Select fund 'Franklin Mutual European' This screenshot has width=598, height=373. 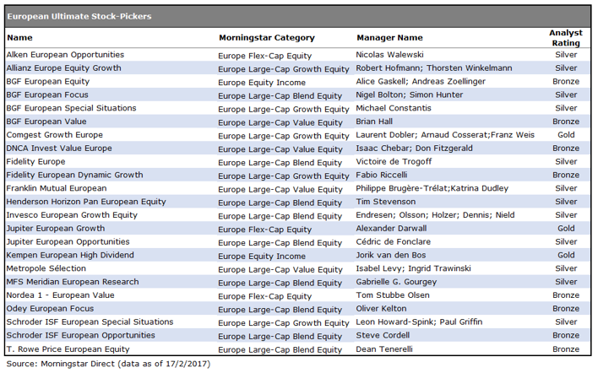(x=57, y=188)
